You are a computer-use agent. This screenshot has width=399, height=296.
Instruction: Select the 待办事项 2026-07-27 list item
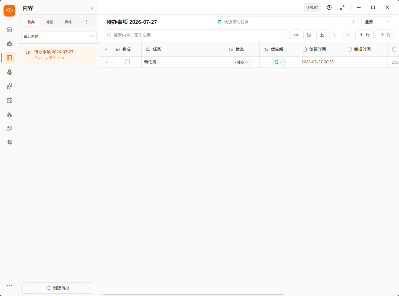click(59, 54)
